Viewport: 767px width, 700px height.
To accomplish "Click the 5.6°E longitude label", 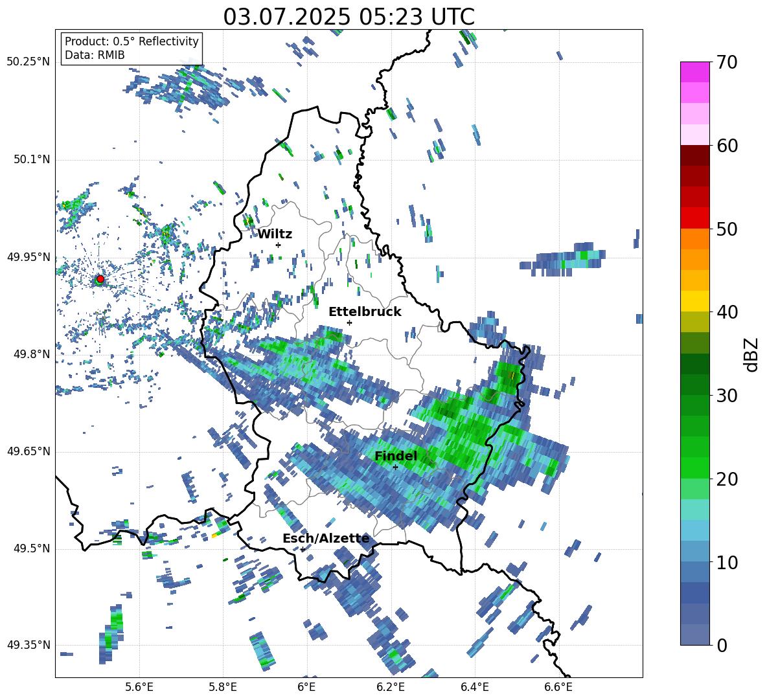I will 139,687.
